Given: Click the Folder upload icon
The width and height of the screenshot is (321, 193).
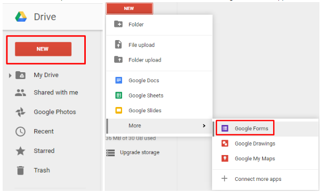Looking at the screenshot, I should (x=118, y=60).
